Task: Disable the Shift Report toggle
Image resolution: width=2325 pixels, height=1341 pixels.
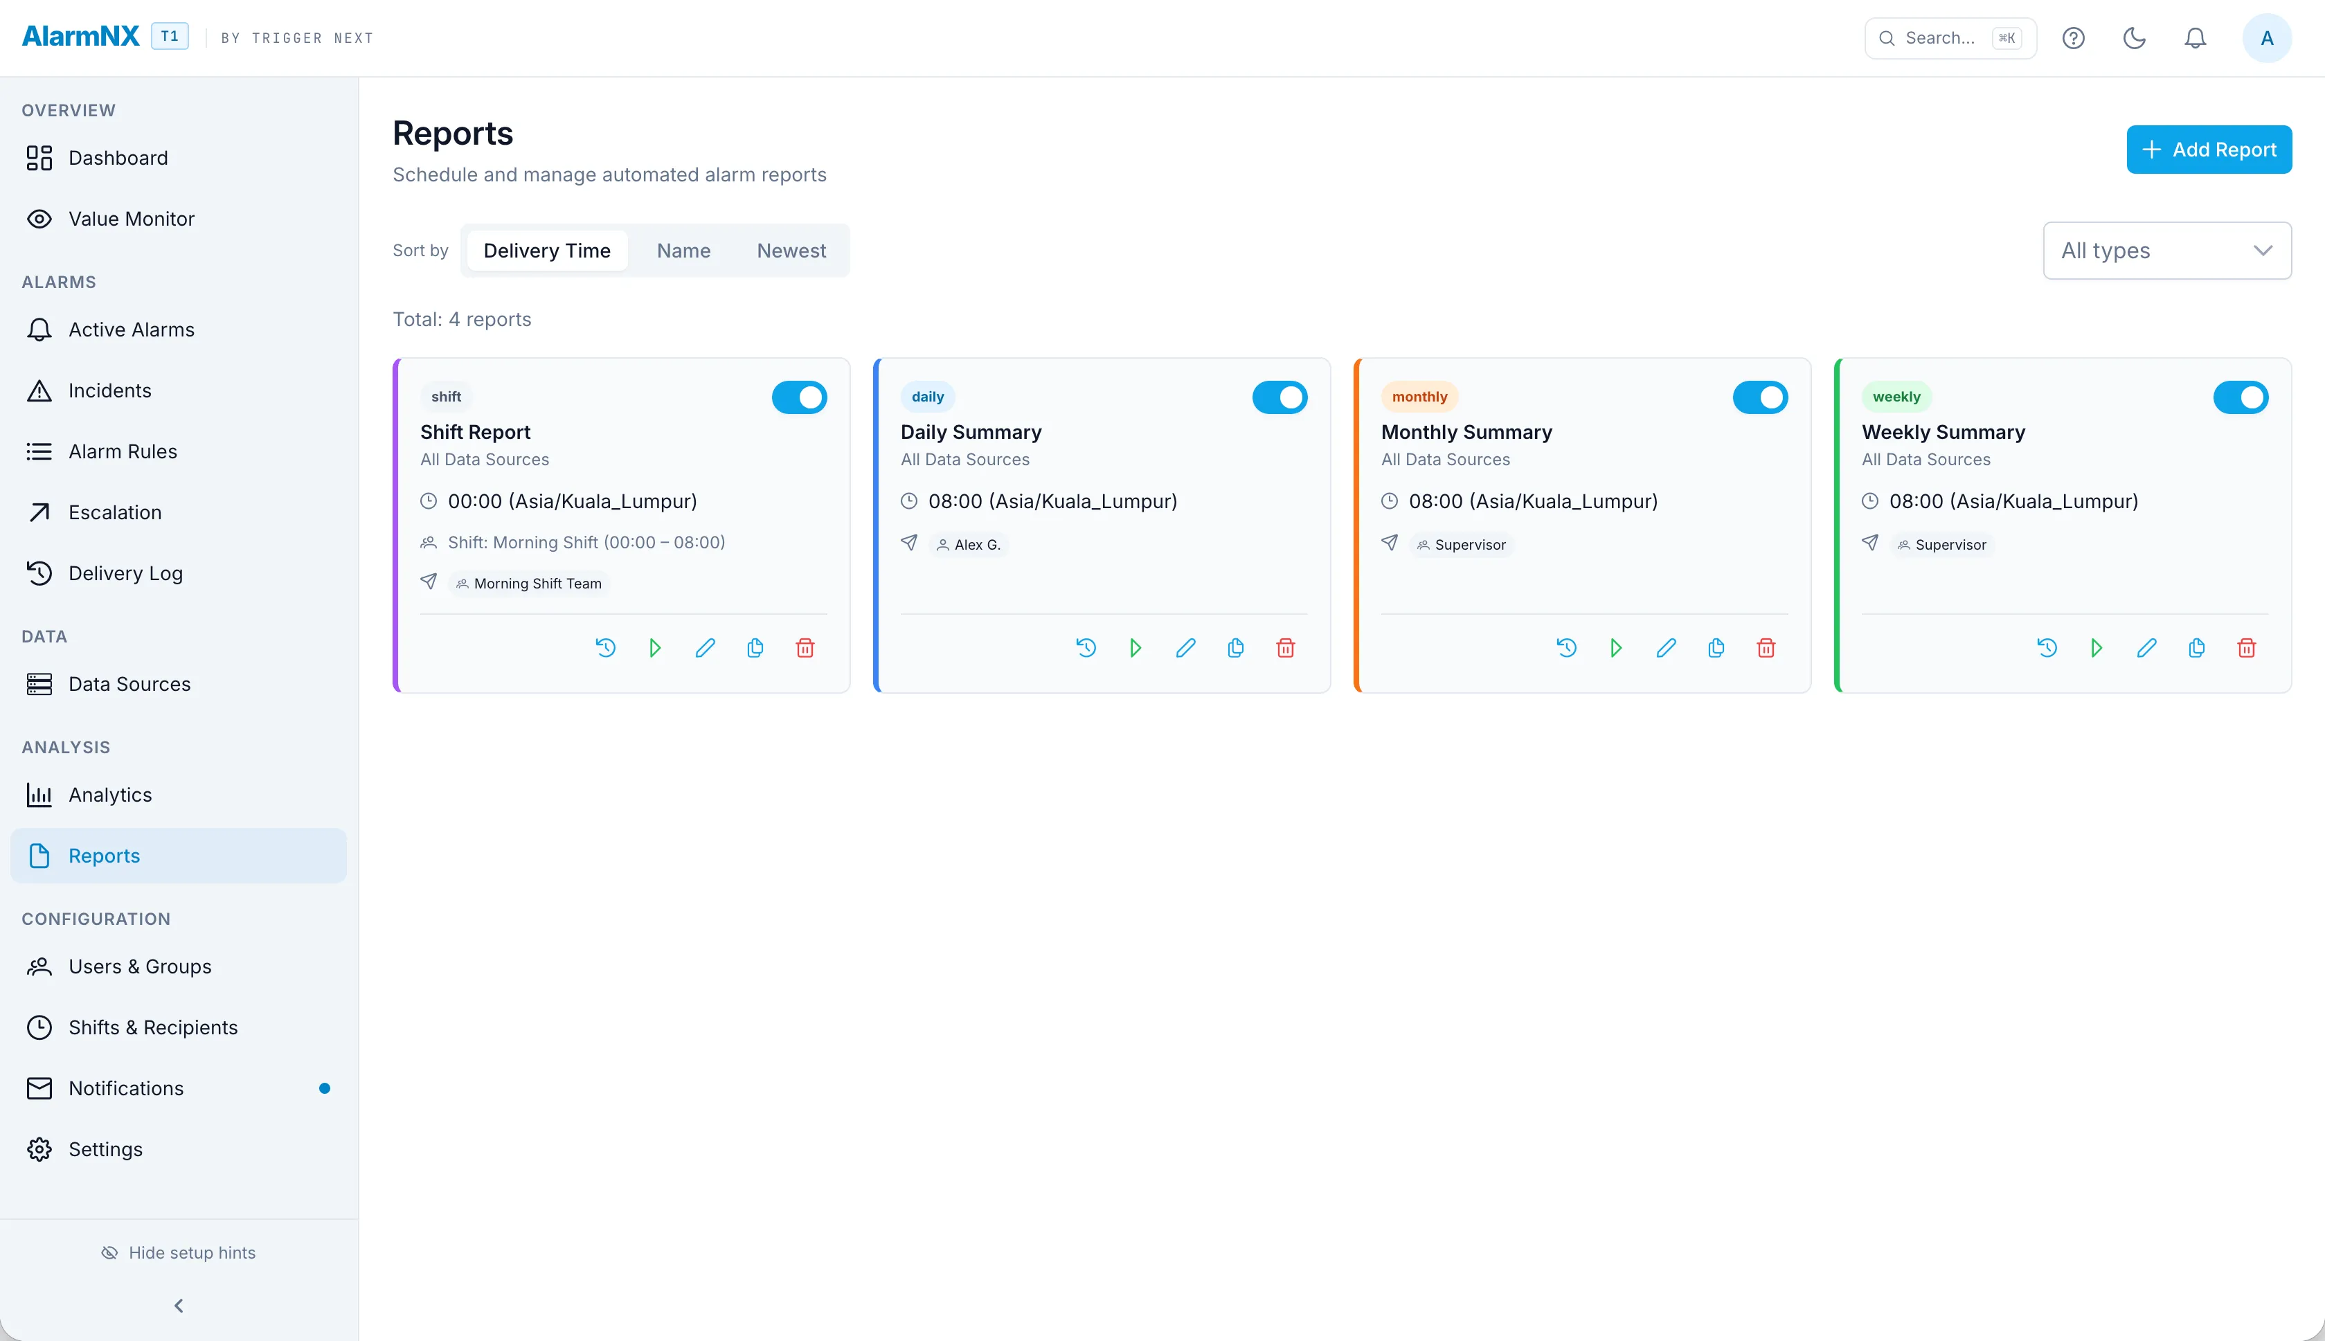Action: [799, 398]
